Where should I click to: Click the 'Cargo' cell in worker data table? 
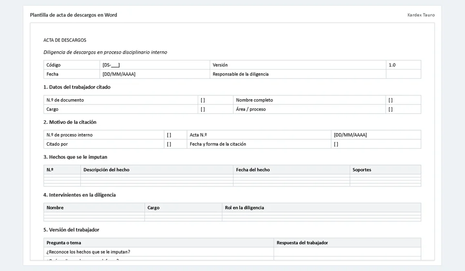point(121,109)
